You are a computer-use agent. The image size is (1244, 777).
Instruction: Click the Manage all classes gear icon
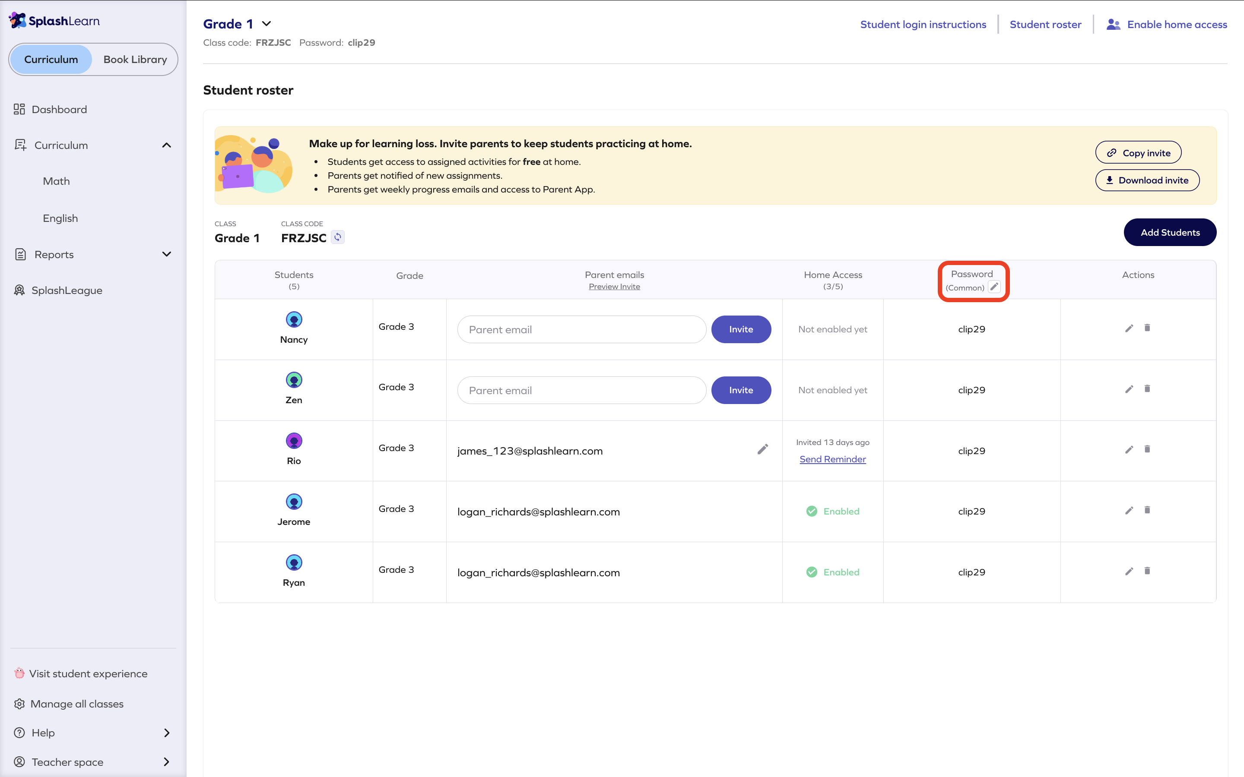click(19, 704)
